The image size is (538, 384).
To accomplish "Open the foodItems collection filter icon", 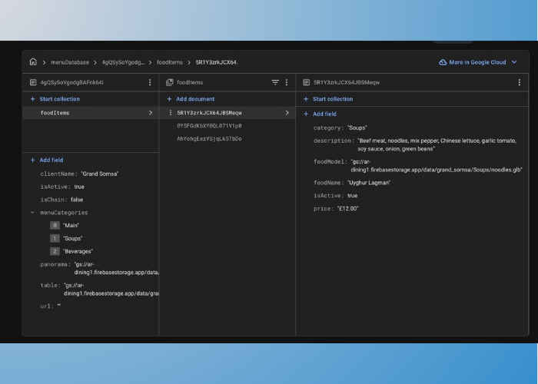I will [275, 82].
